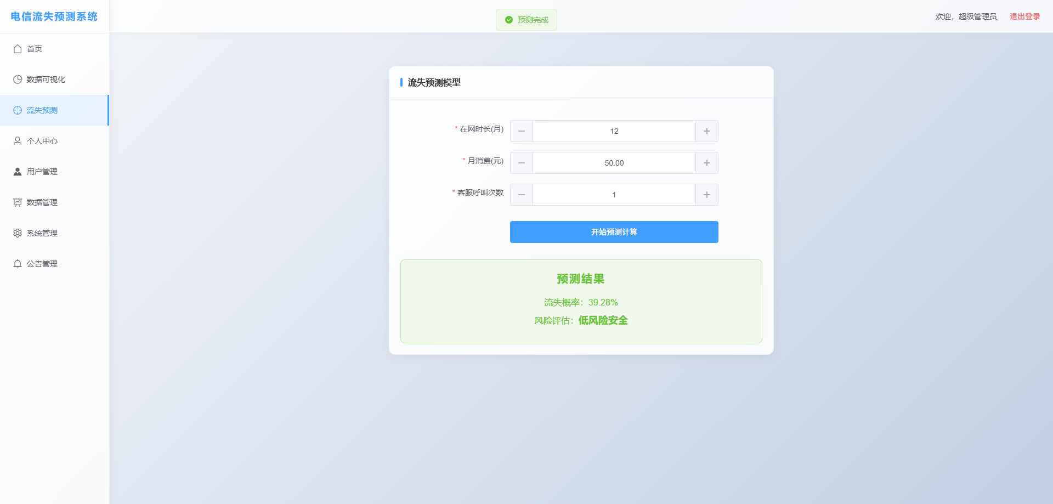Click the system management gear icon

[x=18, y=233]
